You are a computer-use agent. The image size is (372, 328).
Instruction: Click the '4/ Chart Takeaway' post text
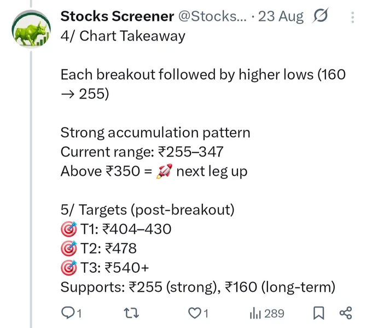pyautogui.click(x=123, y=36)
